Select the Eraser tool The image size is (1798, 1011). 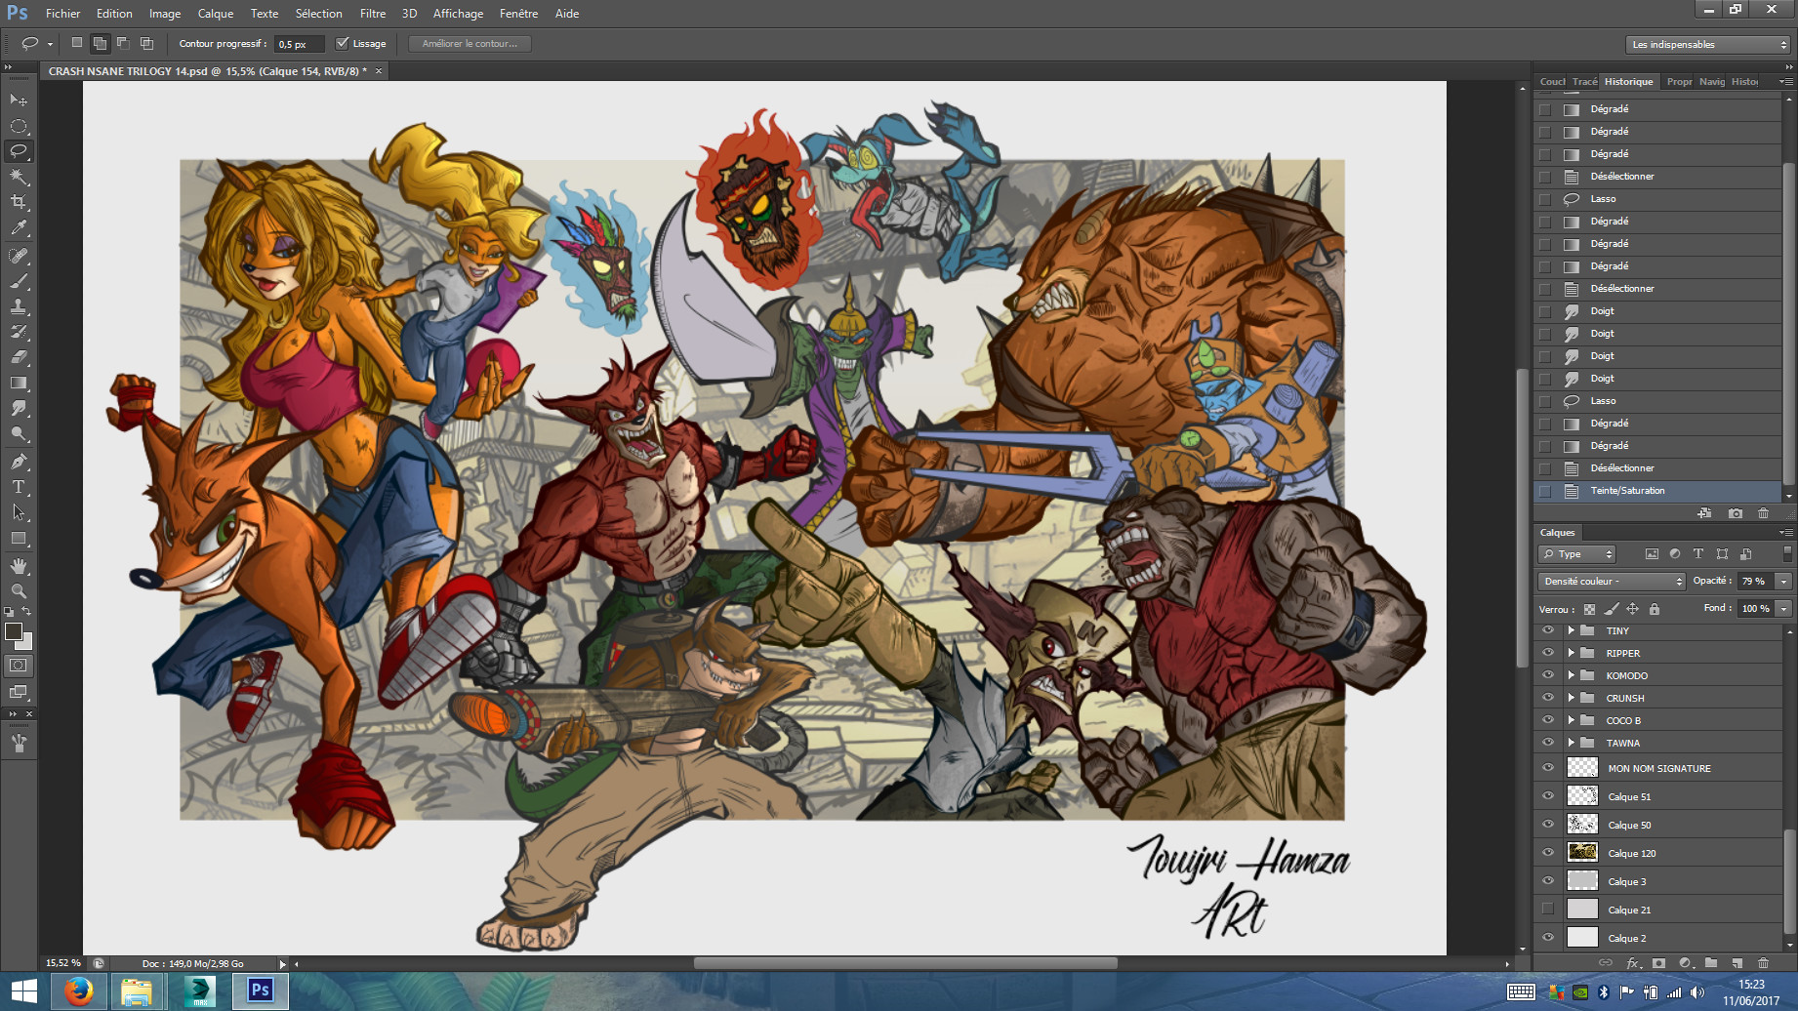19,357
